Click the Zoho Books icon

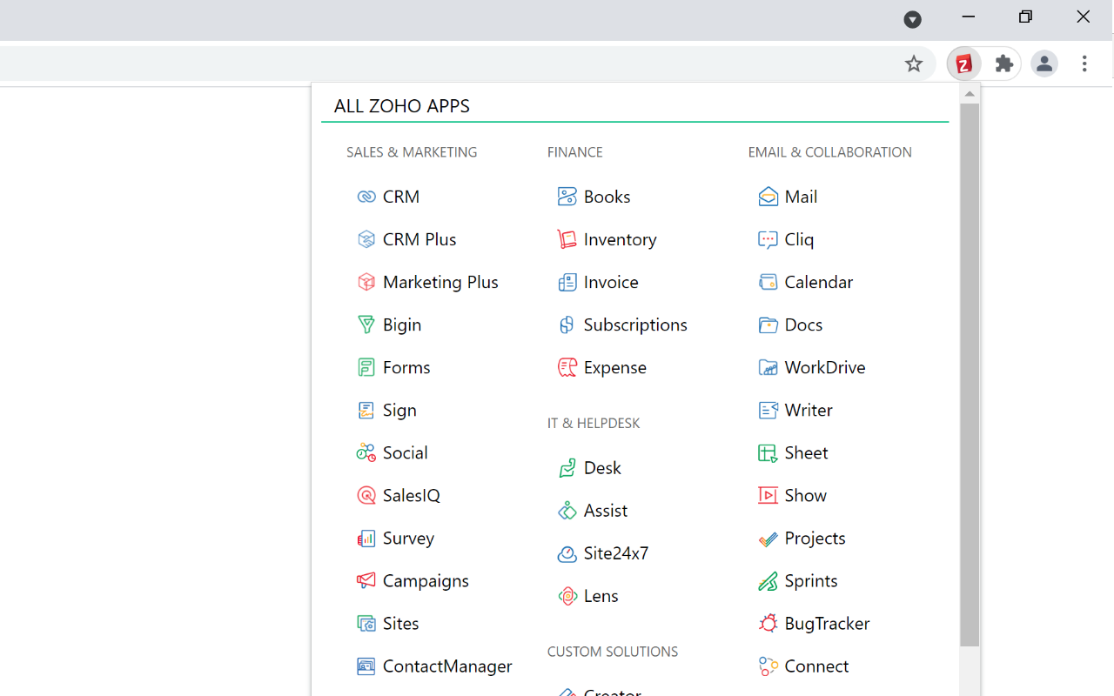pos(567,196)
